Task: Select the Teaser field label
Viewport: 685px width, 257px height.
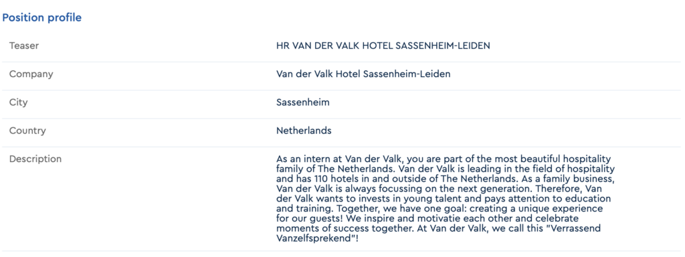Action: 24,46
